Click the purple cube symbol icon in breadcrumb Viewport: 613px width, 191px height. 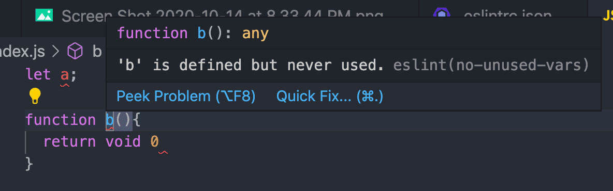(x=75, y=52)
